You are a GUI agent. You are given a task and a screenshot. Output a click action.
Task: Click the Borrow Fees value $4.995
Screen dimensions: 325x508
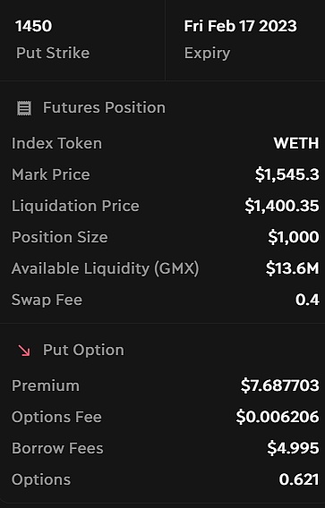(293, 448)
